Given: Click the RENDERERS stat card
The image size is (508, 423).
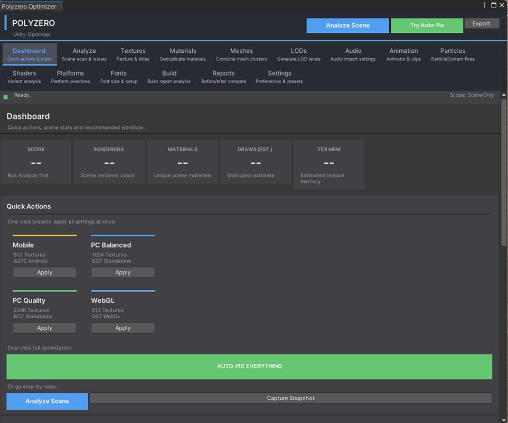Looking at the screenshot, I should click(x=109, y=162).
